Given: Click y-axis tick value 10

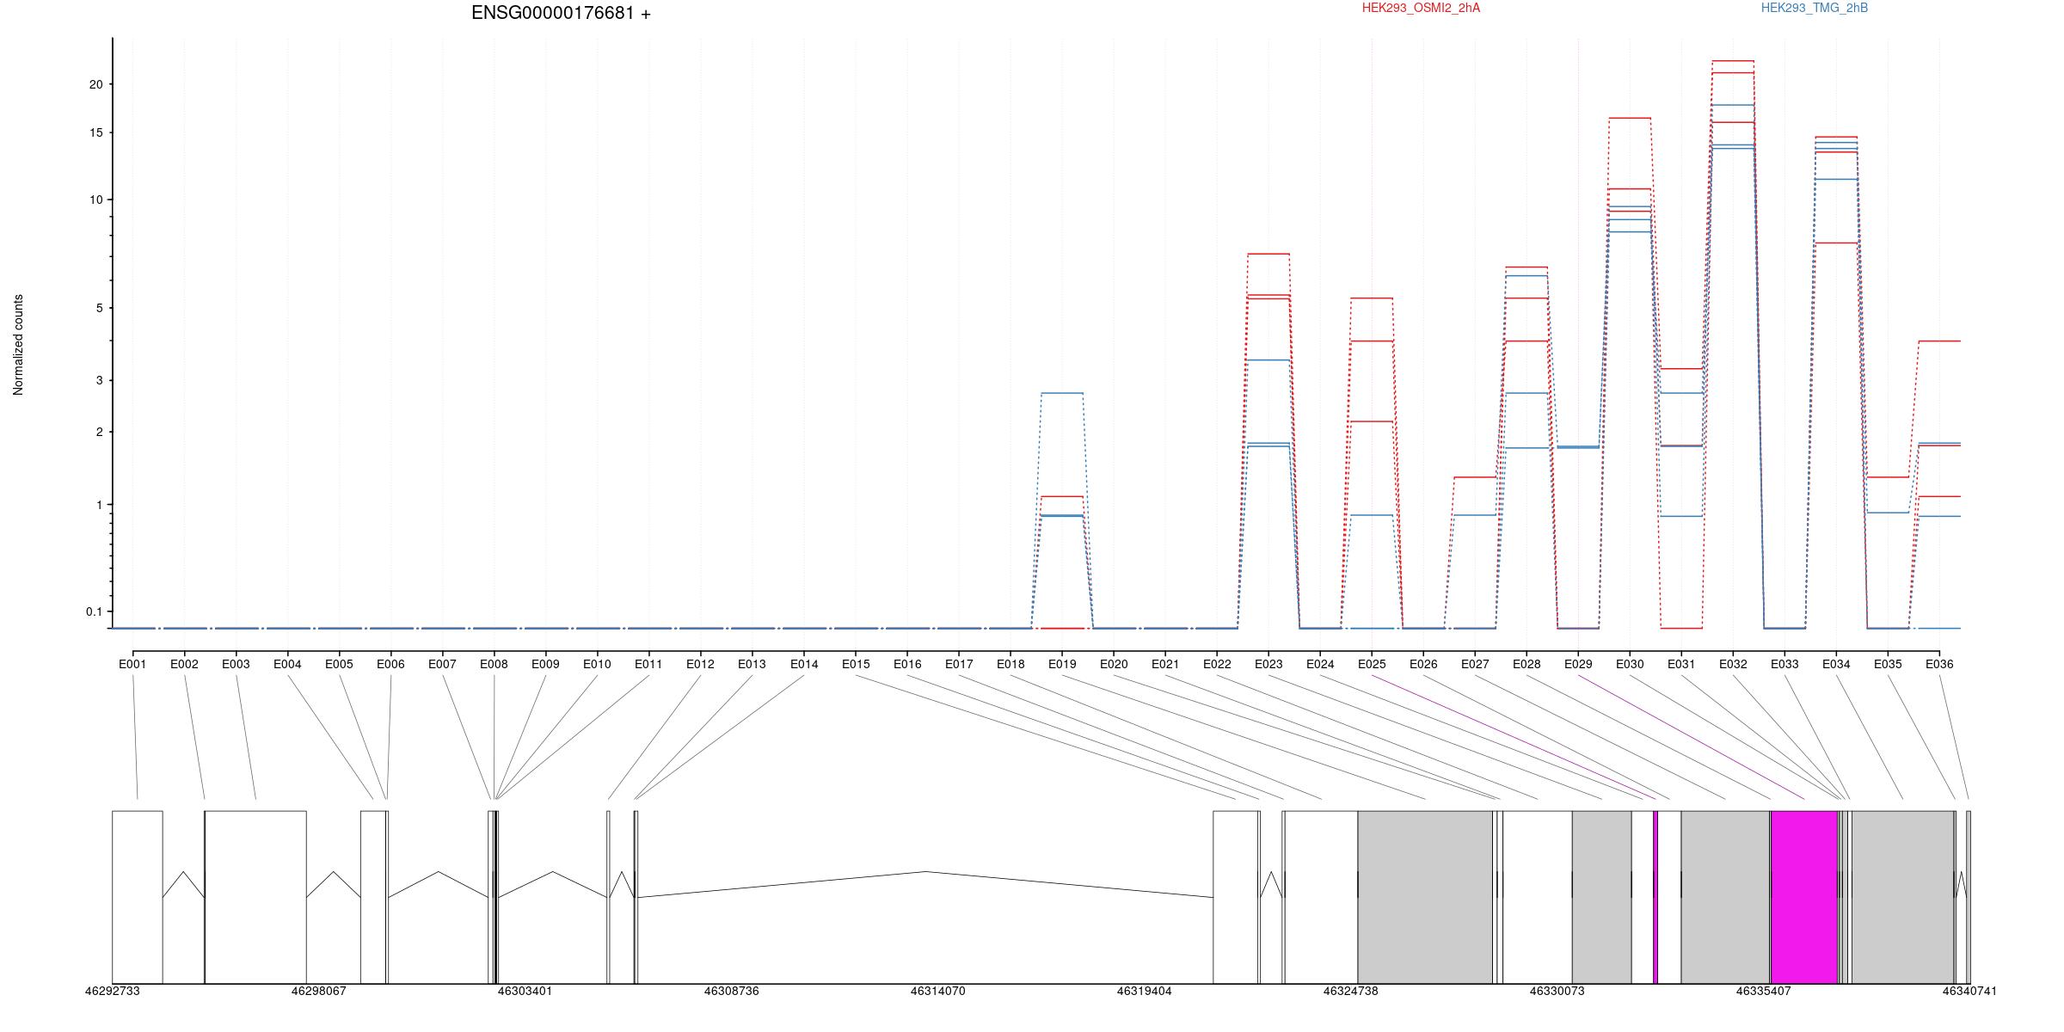Looking at the screenshot, I should (95, 200).
